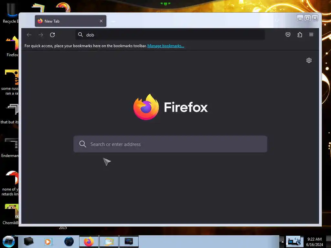331x248 pixels.
Task: Minimize the Firefox window
Action: pyautogui.click(x=300, y=18)
